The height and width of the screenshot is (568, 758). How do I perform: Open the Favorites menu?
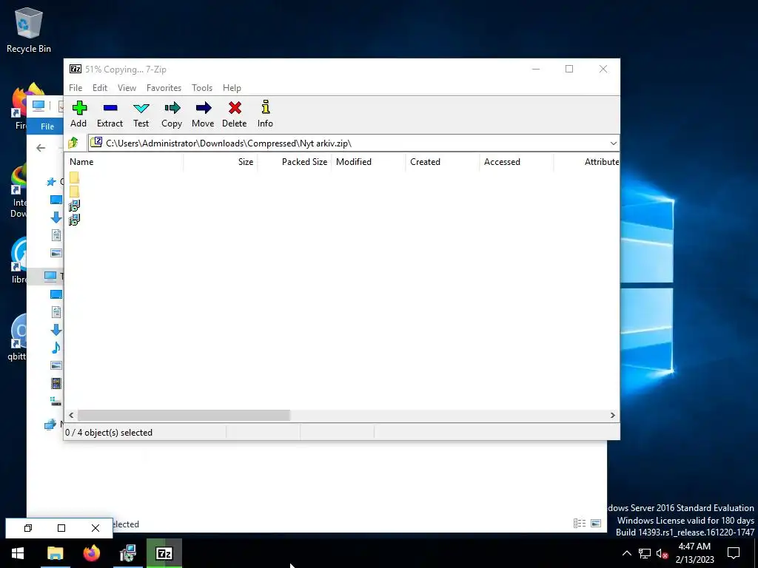tap(164, 88)
